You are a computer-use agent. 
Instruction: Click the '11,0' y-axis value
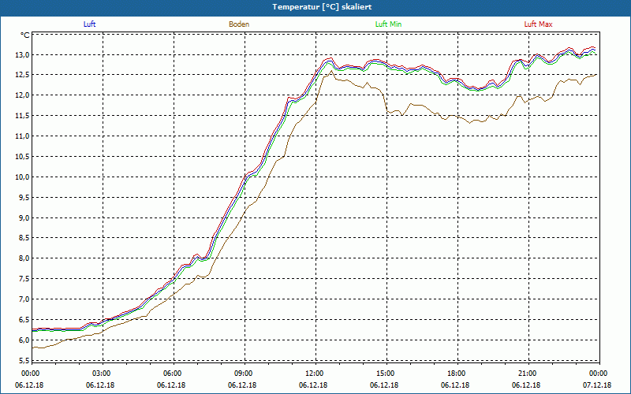click(22, 136)
